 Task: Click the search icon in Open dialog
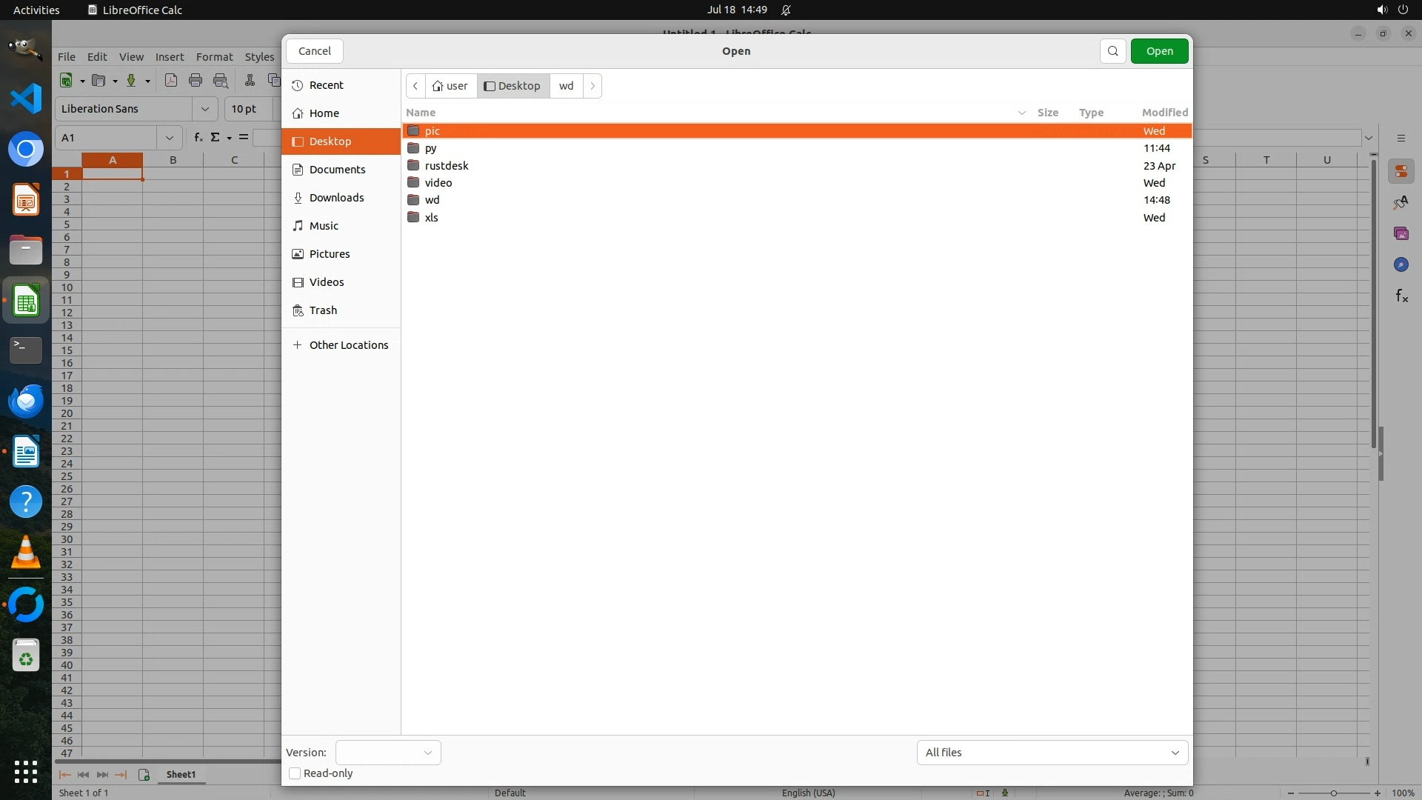point(1112,51)
